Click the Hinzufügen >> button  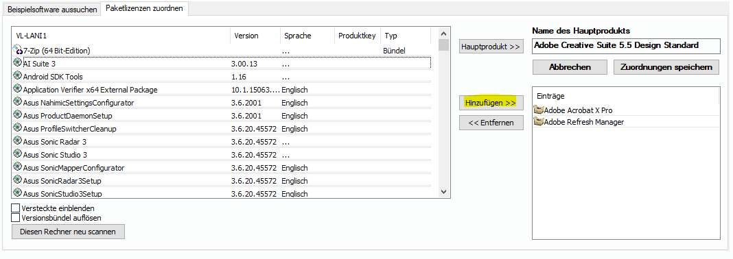tap(491, 103)
